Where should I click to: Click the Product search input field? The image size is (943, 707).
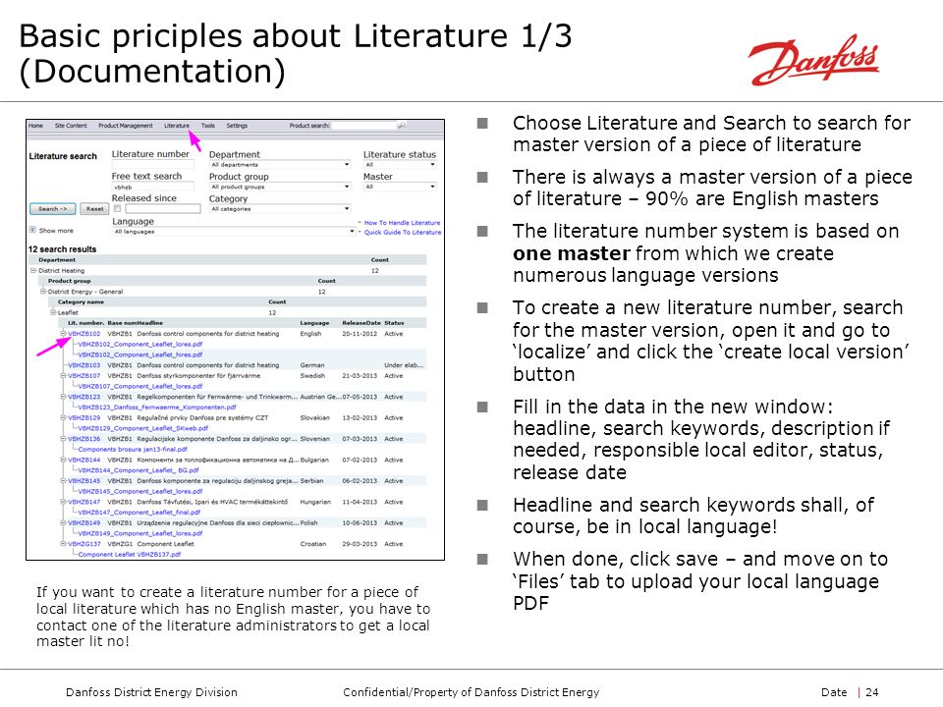[365, 126]
